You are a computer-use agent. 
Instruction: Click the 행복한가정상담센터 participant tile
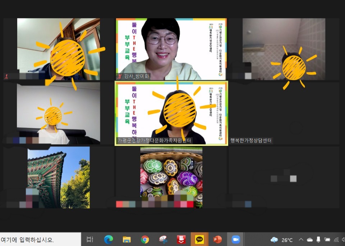pos(284,113)
